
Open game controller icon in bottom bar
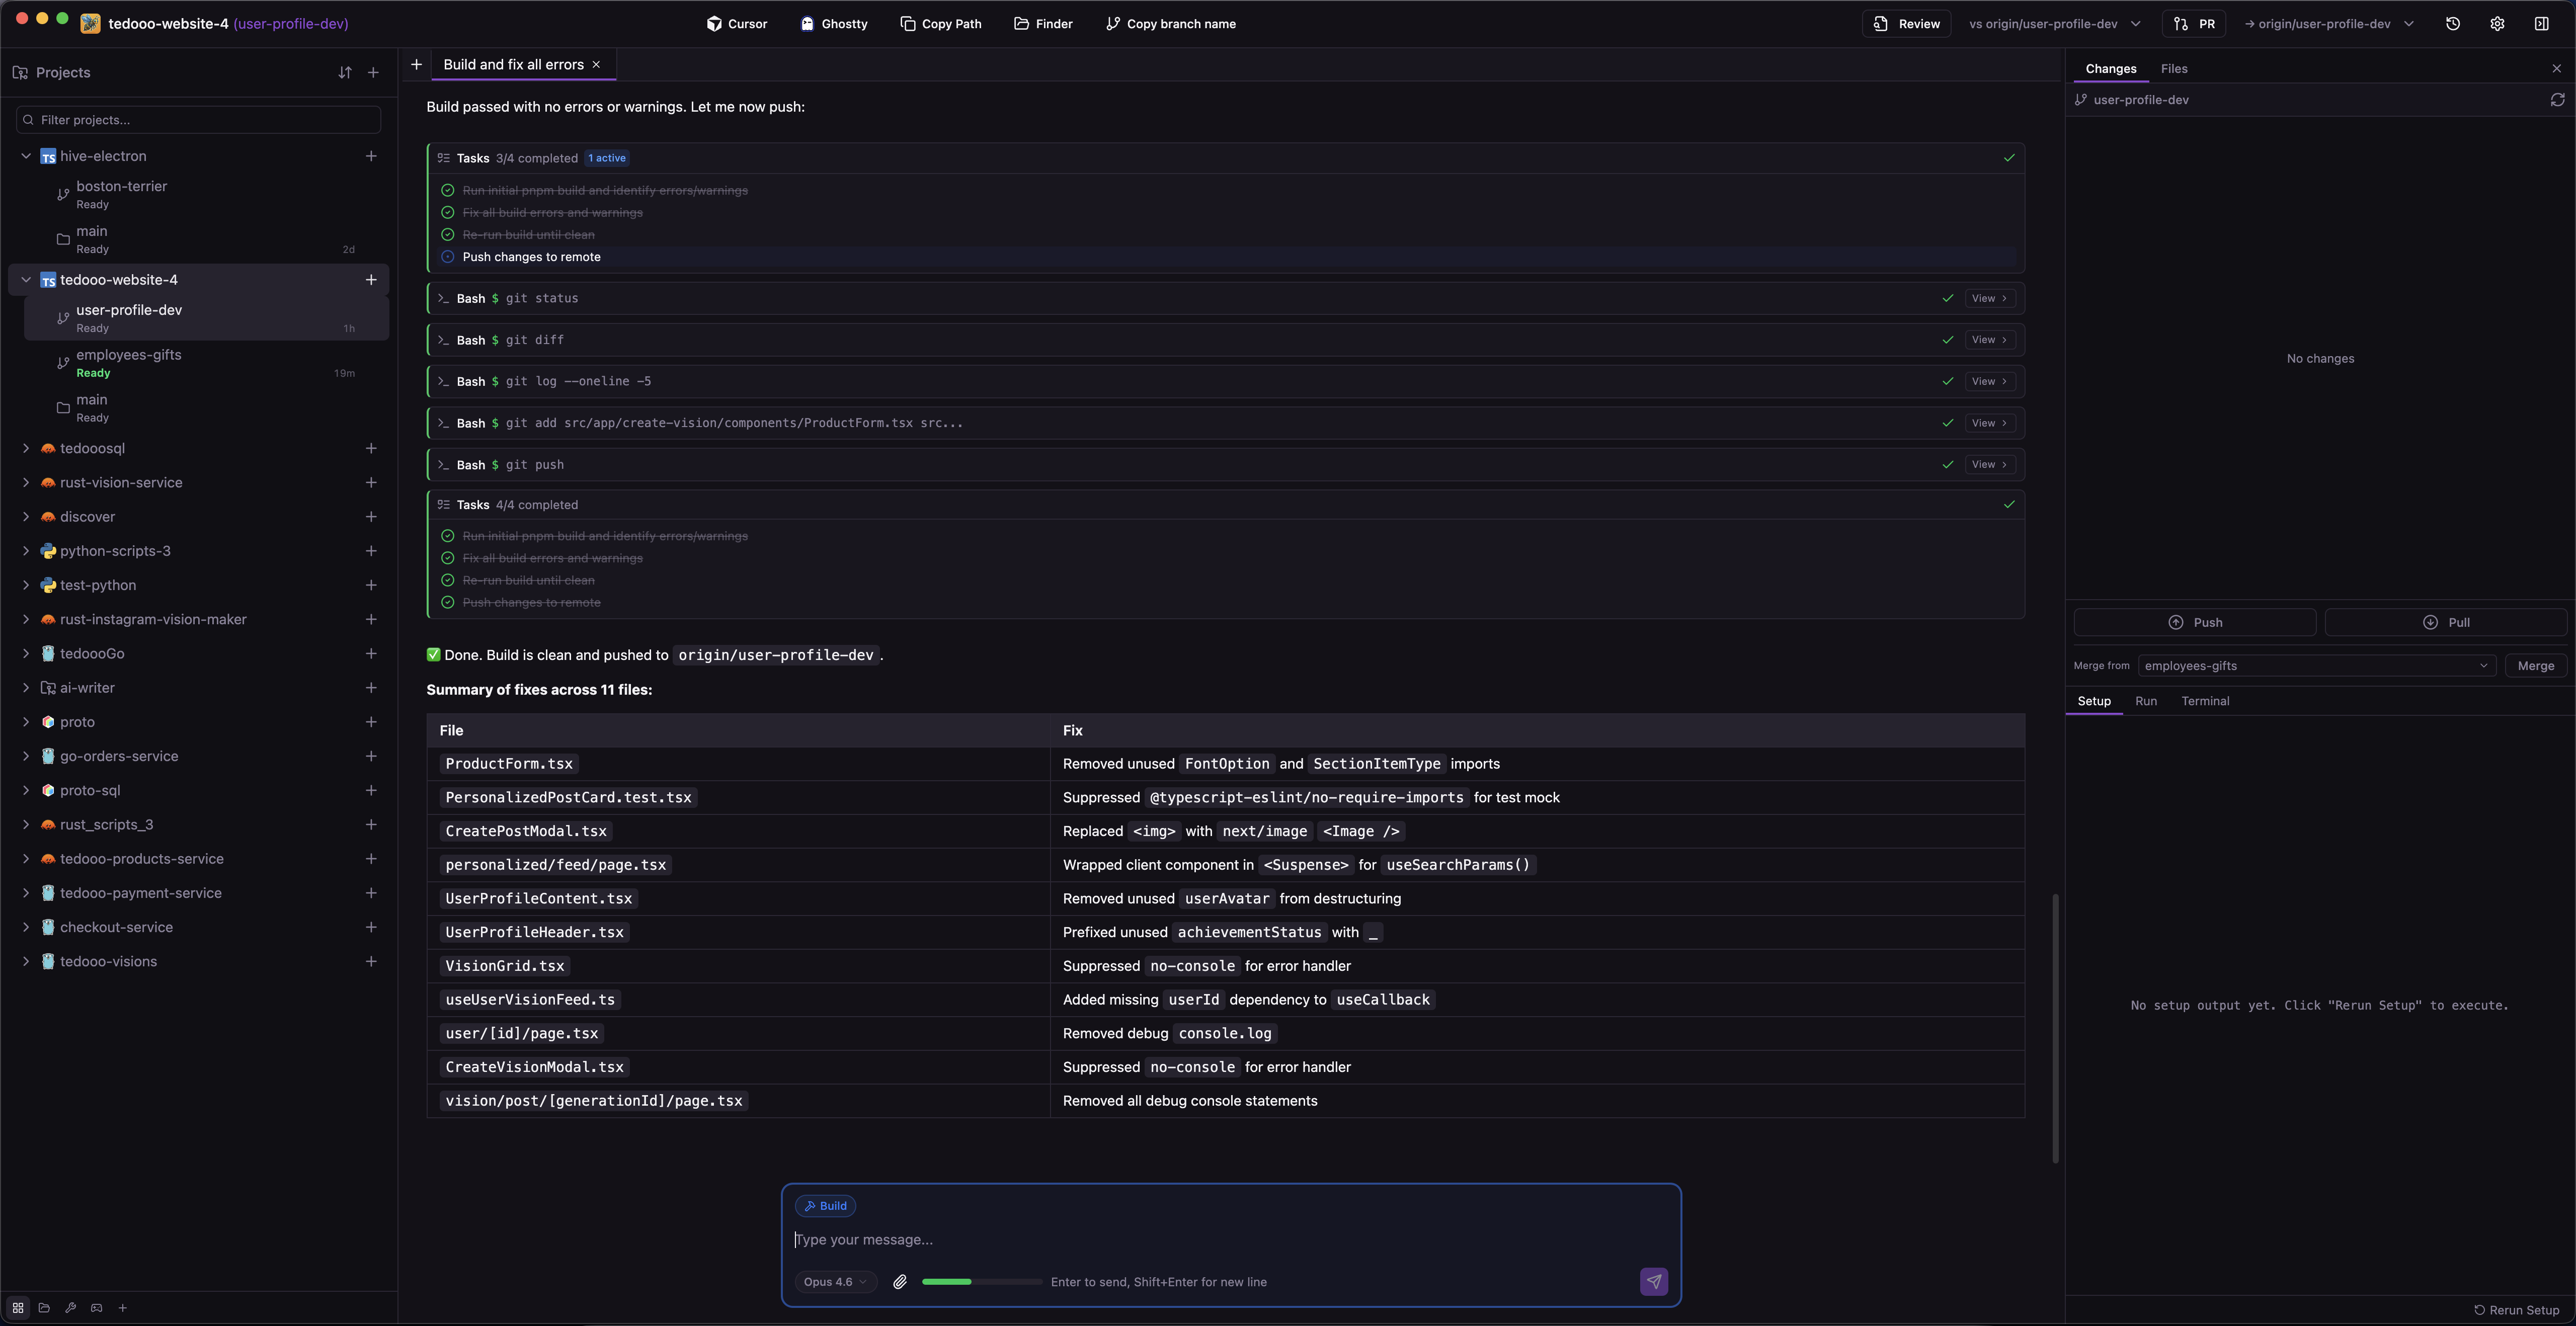(96, 1308)
